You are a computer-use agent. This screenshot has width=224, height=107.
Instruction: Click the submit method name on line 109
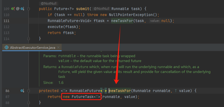(x=83, y=9)
